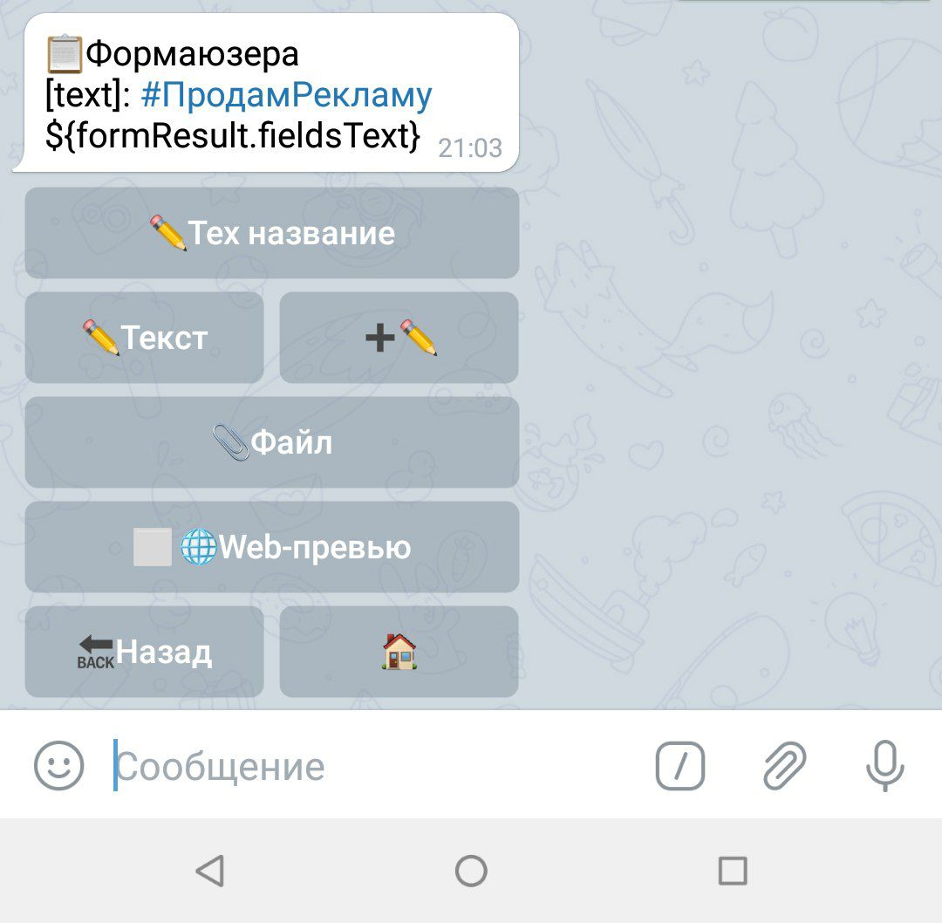
Task: Tap the clipboard emoji in message
Action: tap(65, 54)
